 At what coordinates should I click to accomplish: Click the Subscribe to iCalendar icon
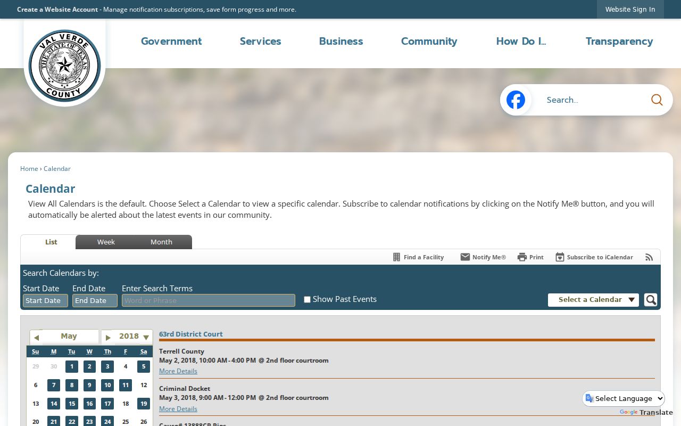pos(560,257)
